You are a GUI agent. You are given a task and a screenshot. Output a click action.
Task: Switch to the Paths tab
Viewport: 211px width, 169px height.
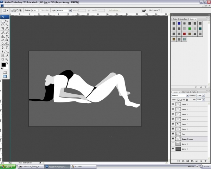click(x=194, y=92)
